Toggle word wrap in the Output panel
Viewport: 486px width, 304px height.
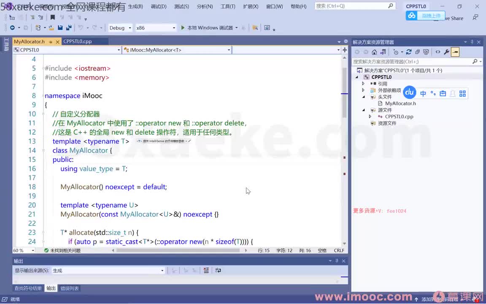pos(218,270)
